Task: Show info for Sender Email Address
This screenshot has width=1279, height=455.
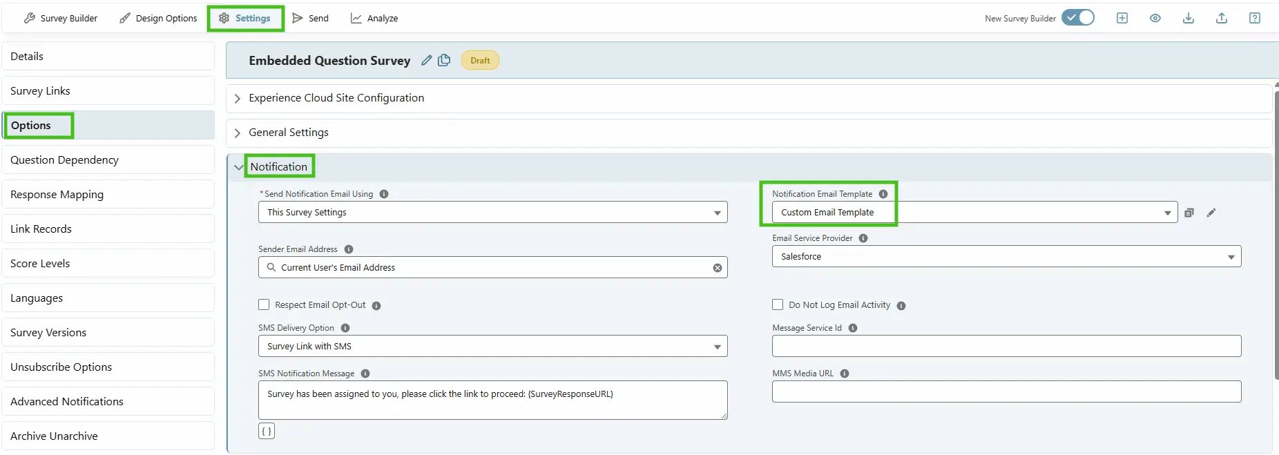Action: click(349, 249)
